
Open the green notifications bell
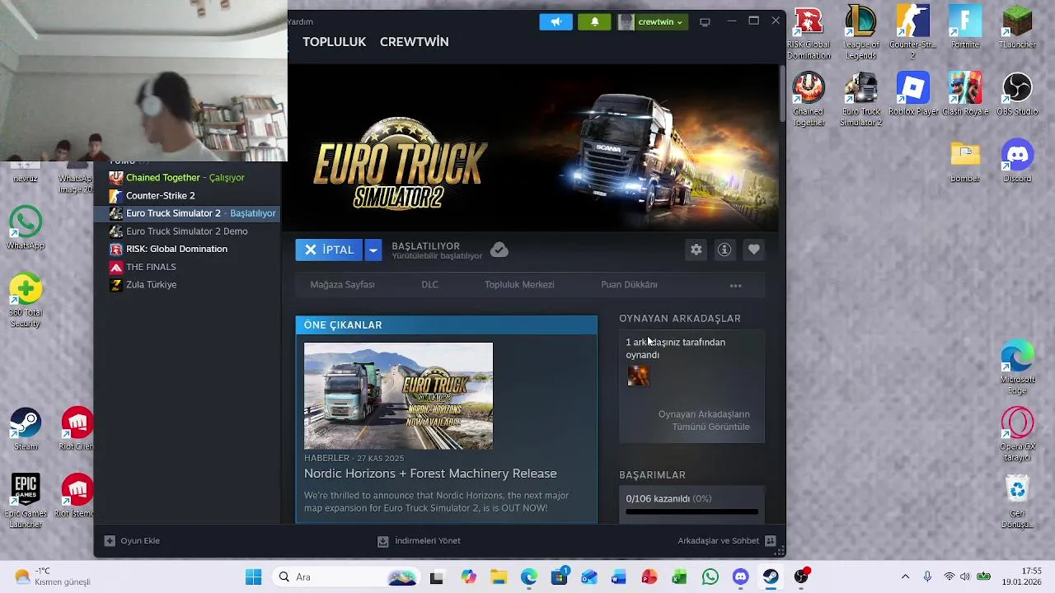pyautogui.click(x=594, y=22)
